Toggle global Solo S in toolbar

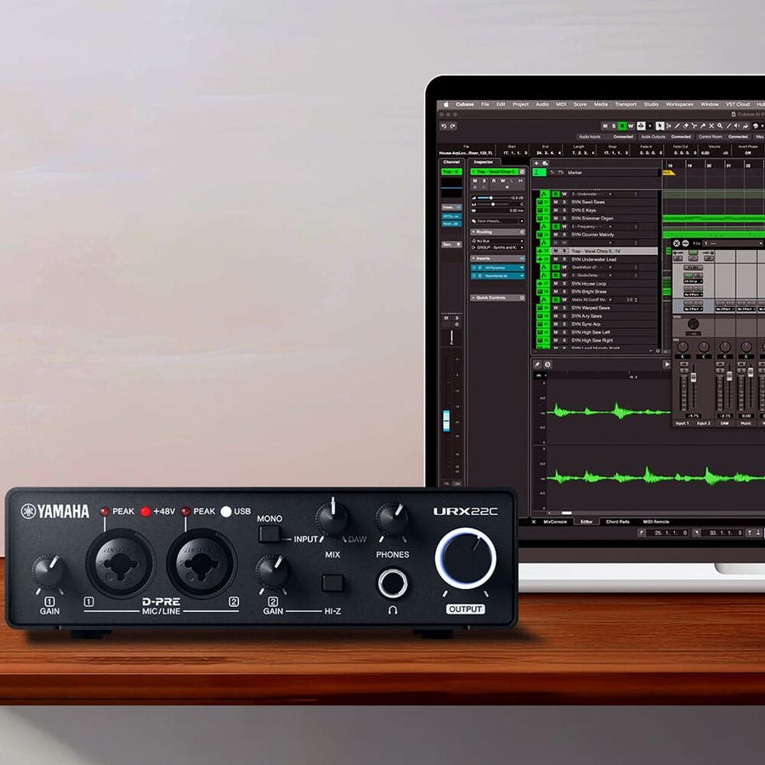click(x=614, y=126)
